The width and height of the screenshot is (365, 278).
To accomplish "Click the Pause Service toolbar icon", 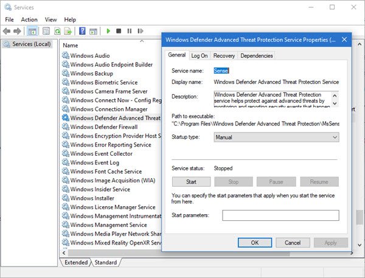I will point(128,31).
